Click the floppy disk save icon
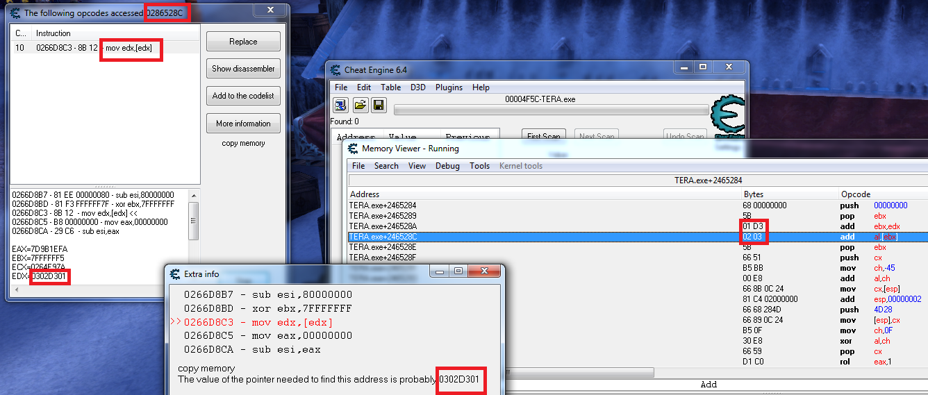The image size is (928, 395). 379,105
